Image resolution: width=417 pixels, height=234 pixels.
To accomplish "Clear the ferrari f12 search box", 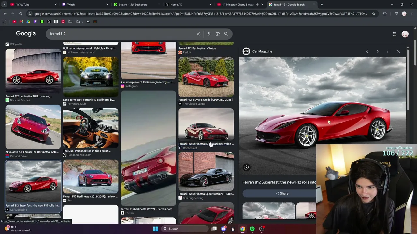I will click(198, 34).
